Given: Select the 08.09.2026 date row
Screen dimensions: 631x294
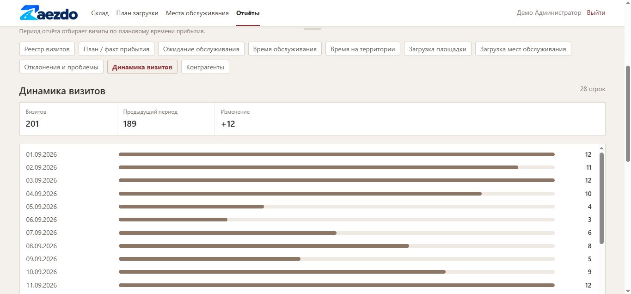Looking at the screenshot, I should (x=309, y=246).
